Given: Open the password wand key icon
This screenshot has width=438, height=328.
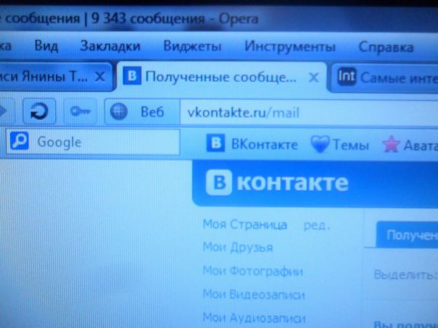Looking at the screenshot, I should click(x=80, y=112).
